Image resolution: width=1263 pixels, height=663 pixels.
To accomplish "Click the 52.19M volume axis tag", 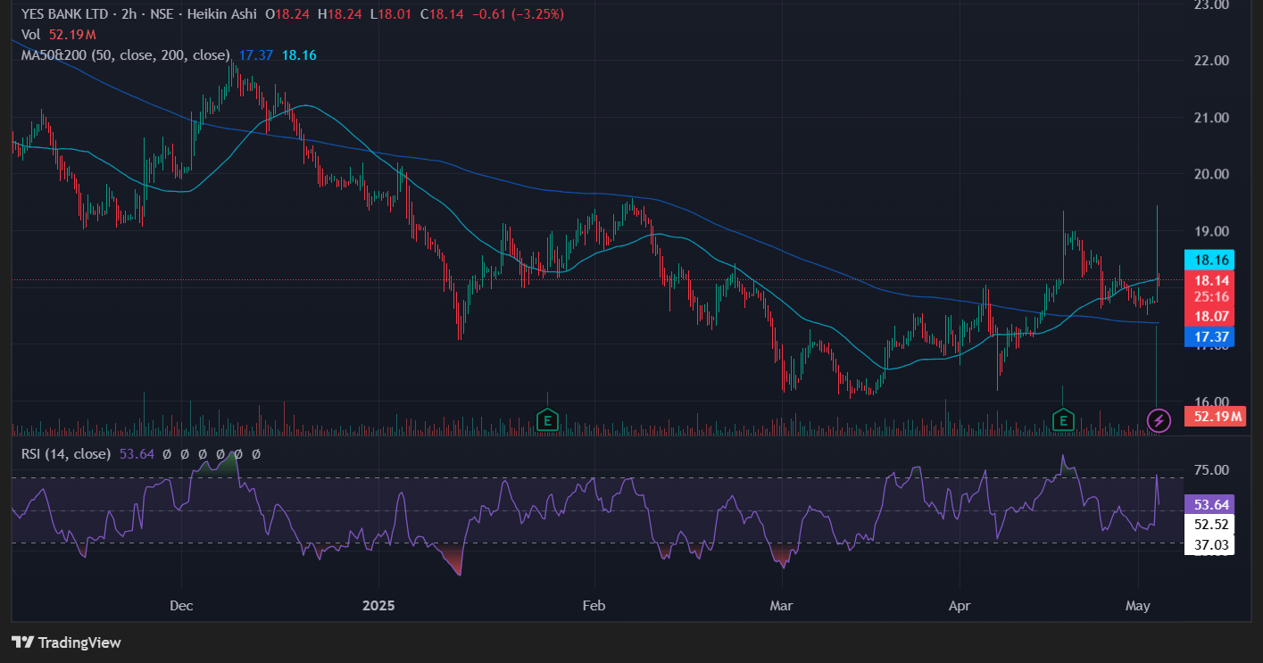I will coord(1214,416).
